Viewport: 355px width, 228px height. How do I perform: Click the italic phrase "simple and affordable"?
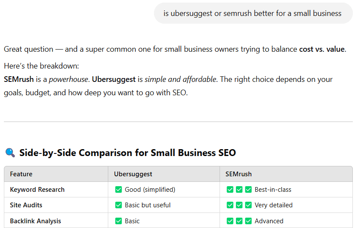182,79
